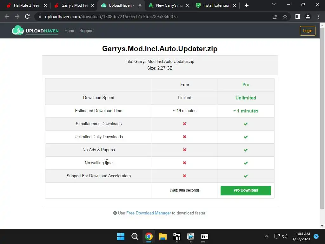Image resolution: width=325 pixels, height=244 pixels.
Task: Click green check for No waiting time
Action: pyautogui.click(x=246, y=163)
